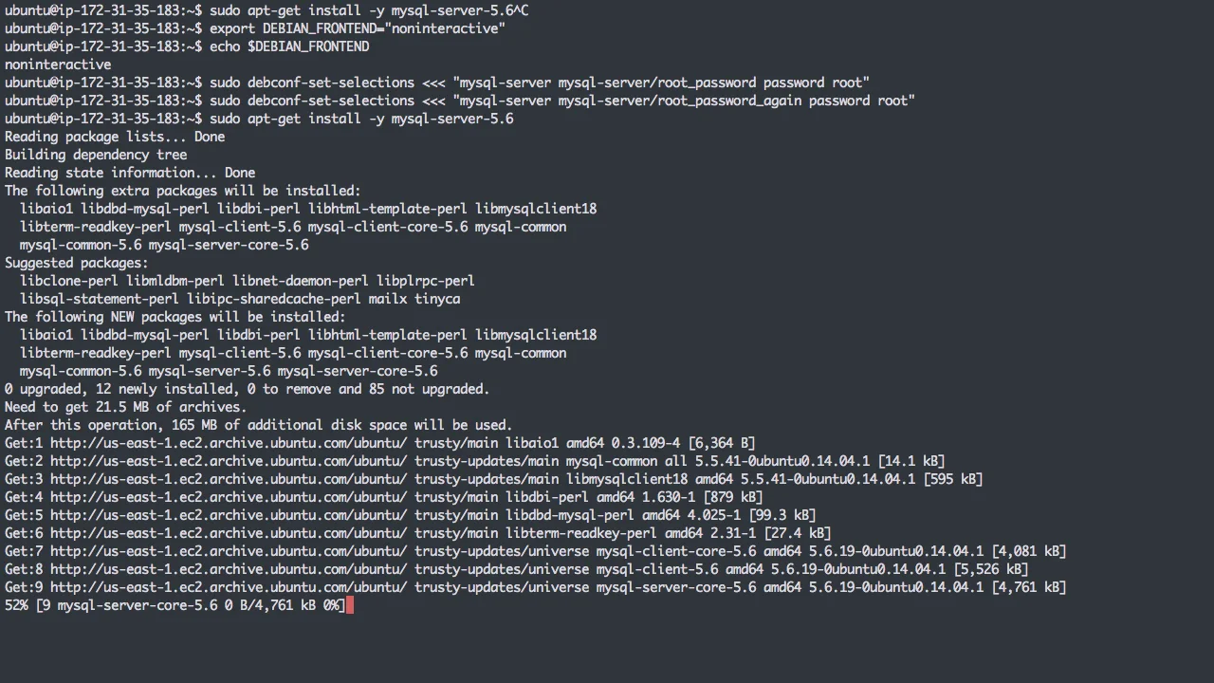The height and width of the screenshot is (683, 1214).
Task: Click the standalone 'noninteractive' output line
Action: point(58,65)
